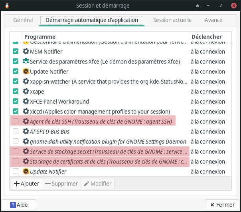Close window with red X button
This screenshot has width=241, height=212.
click(x=234, y=6)
